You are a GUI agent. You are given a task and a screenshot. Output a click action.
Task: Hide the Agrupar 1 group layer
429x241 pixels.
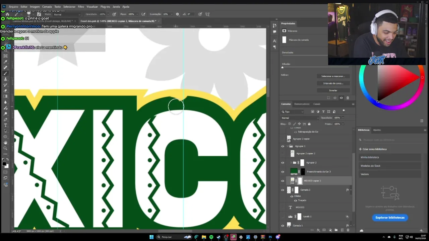point(283,146)
